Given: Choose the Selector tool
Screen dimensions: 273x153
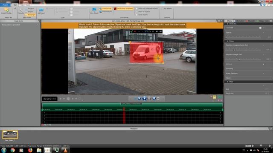Looking at the screenshot, I should 21,11.
